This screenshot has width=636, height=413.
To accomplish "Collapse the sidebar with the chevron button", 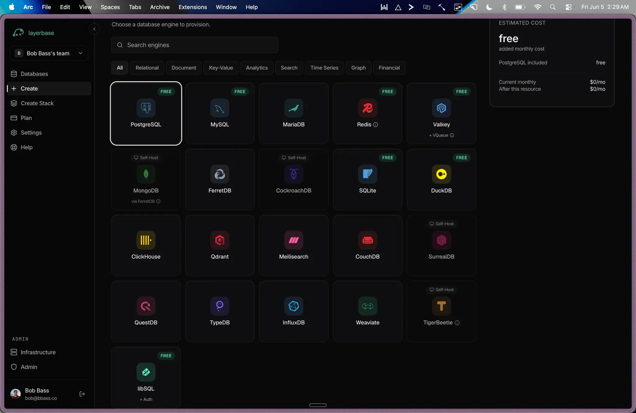I will (x=94, y=29).
